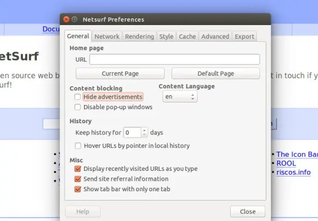
Task: Open the Advanced tab
Action: (x=215, y=37)
